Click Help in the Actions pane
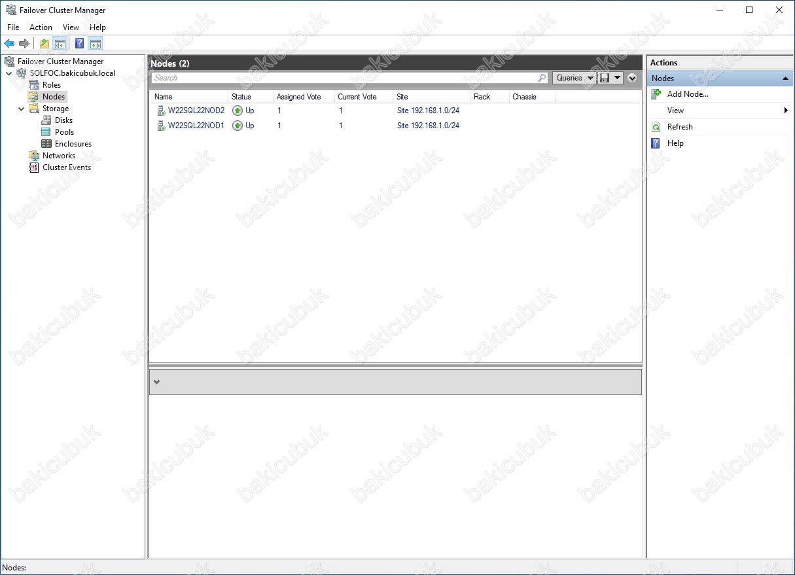The width and height of the screenshot is (795, 575). coord(675,143)
